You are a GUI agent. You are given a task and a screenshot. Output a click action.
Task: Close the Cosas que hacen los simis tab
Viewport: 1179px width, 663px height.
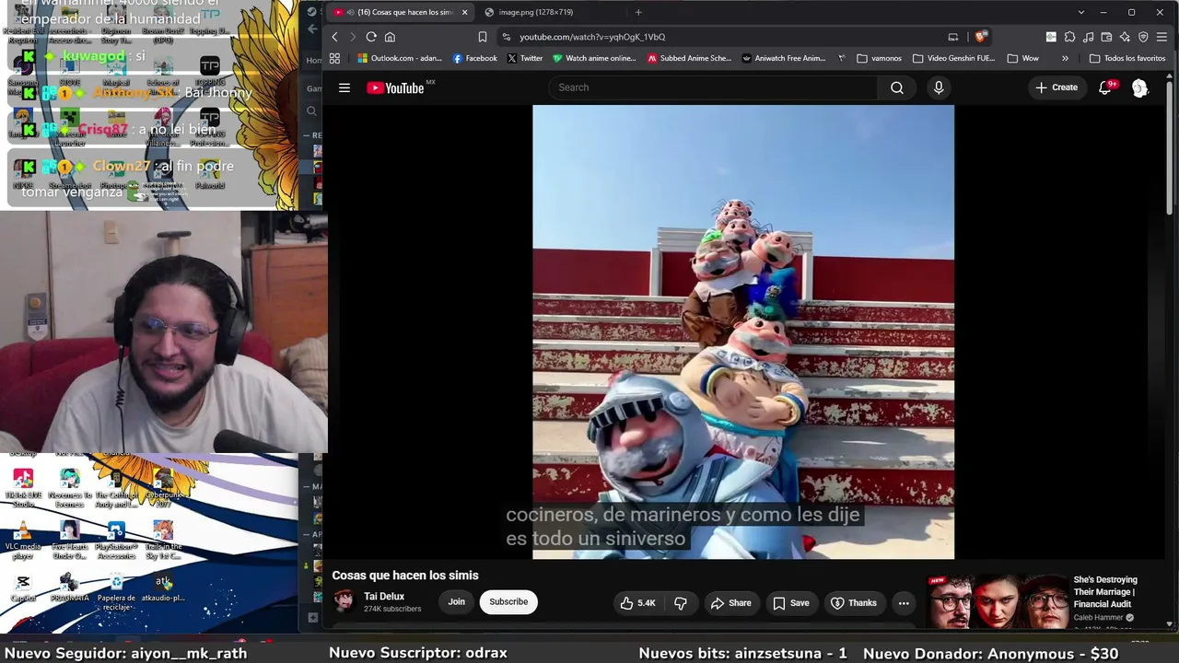(x=464, y=13)
